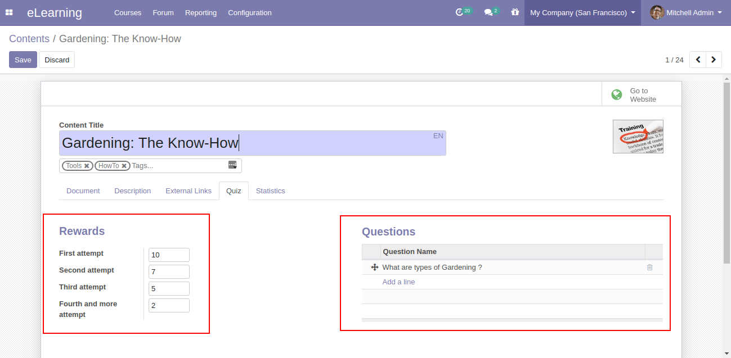Click First attempt reward field
Image resolution: width=731 pixels, height=358 pixels.
coord(169,255)
